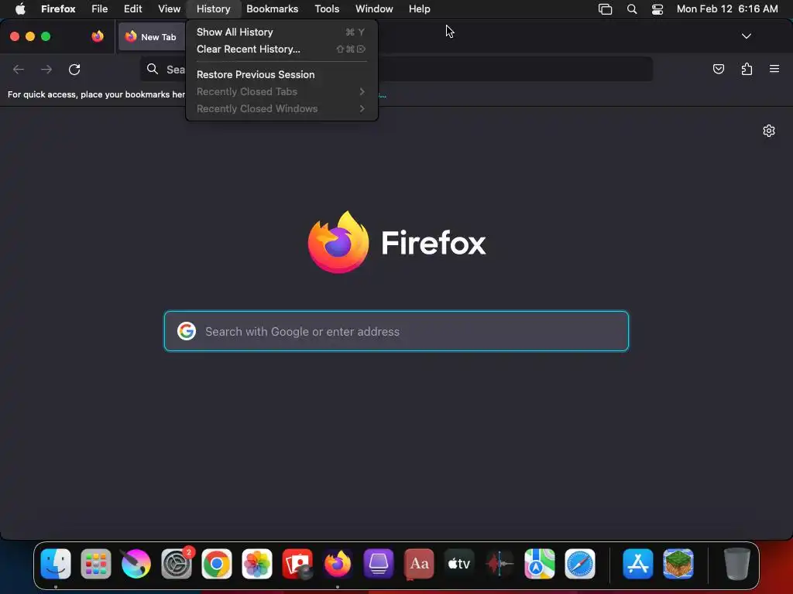Open Control Center in menu bar
The image size is (793, 594).
pos(657,9)
